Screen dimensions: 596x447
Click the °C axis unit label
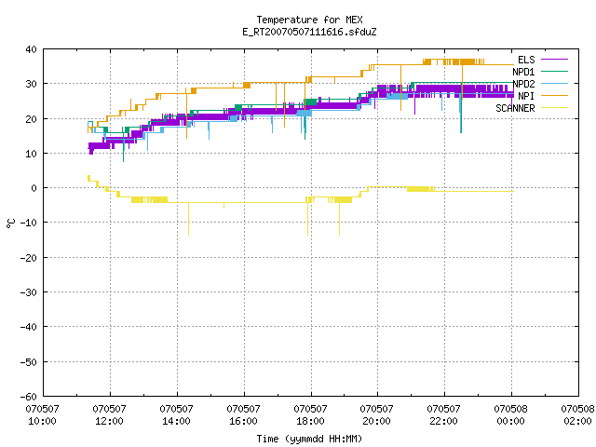(x=10, y=223)
